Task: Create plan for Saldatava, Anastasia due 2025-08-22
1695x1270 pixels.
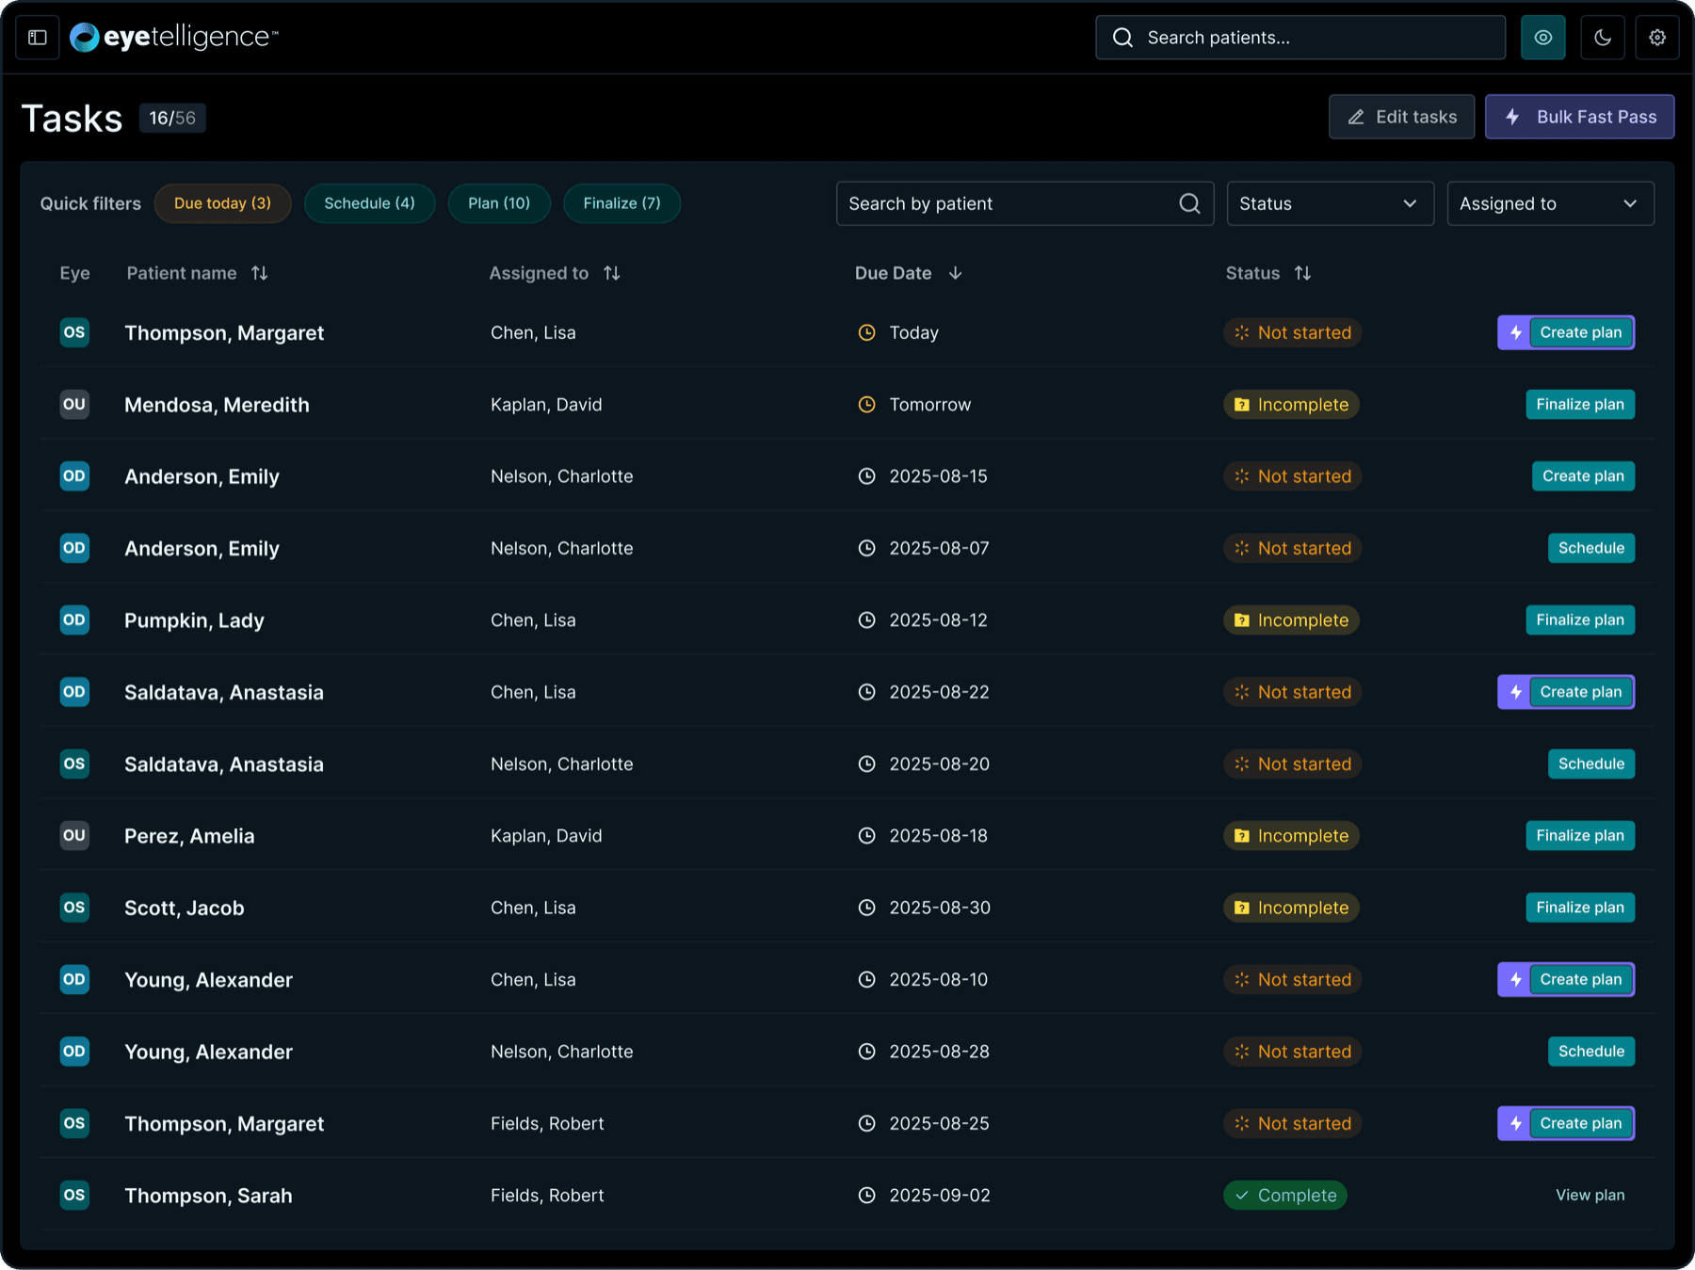Action: pos(1581,692)
